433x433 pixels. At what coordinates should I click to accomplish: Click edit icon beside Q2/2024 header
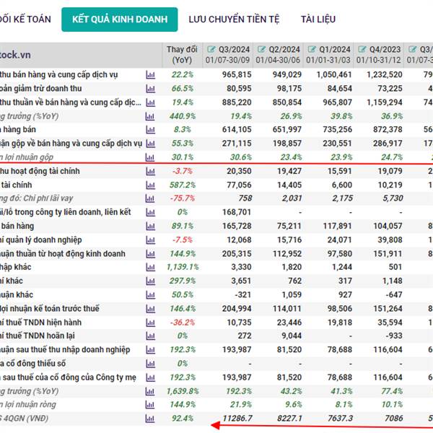click(x=261, y=49)
